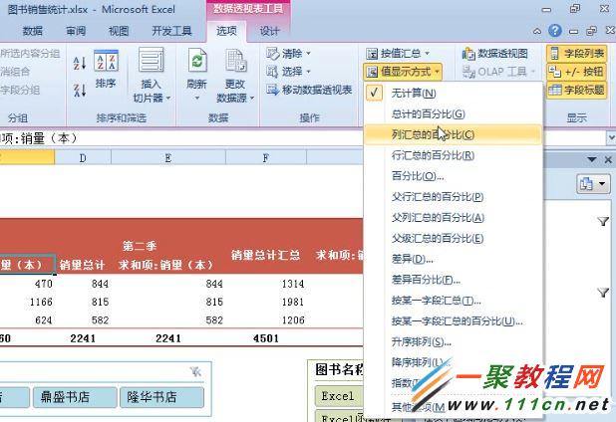The image size is (616, 422).
Task: Switch to the Data (数据) ribbon tab
Action: click(32, 31)
